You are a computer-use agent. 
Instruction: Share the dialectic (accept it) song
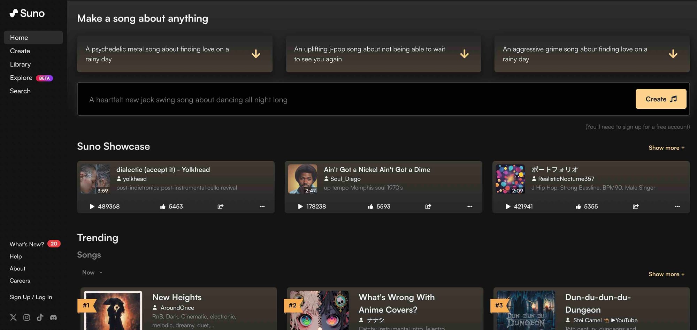(220, 207)
